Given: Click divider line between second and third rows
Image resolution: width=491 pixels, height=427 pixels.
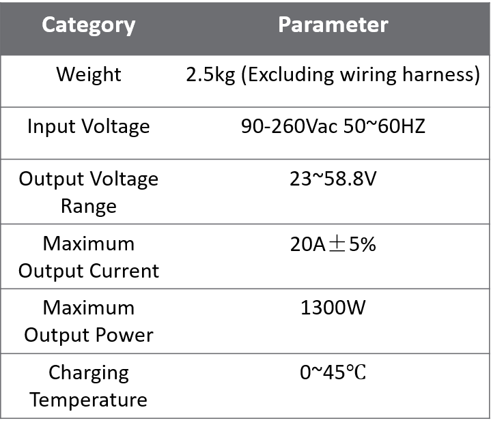Looking at the screenshot, I should (x=245, y=159).
